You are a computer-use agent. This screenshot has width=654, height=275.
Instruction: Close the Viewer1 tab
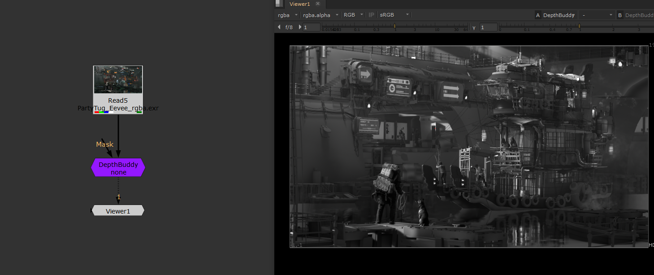pos(318,4)
